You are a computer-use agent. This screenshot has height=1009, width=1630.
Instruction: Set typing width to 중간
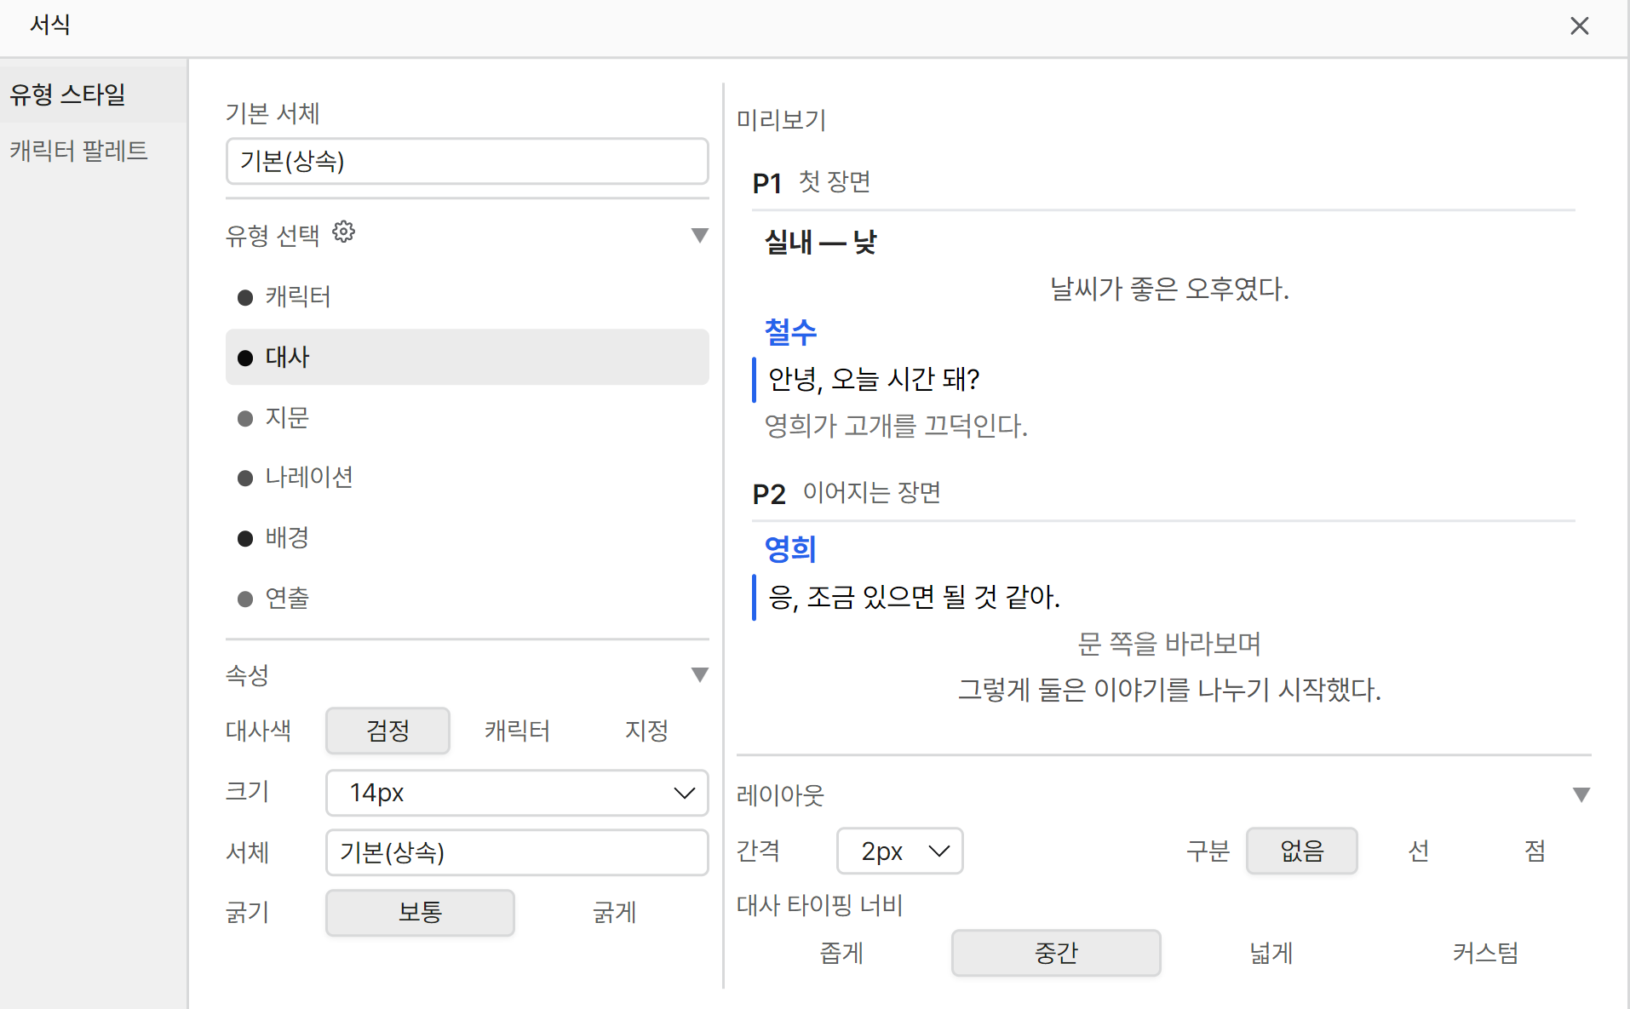1056,953
